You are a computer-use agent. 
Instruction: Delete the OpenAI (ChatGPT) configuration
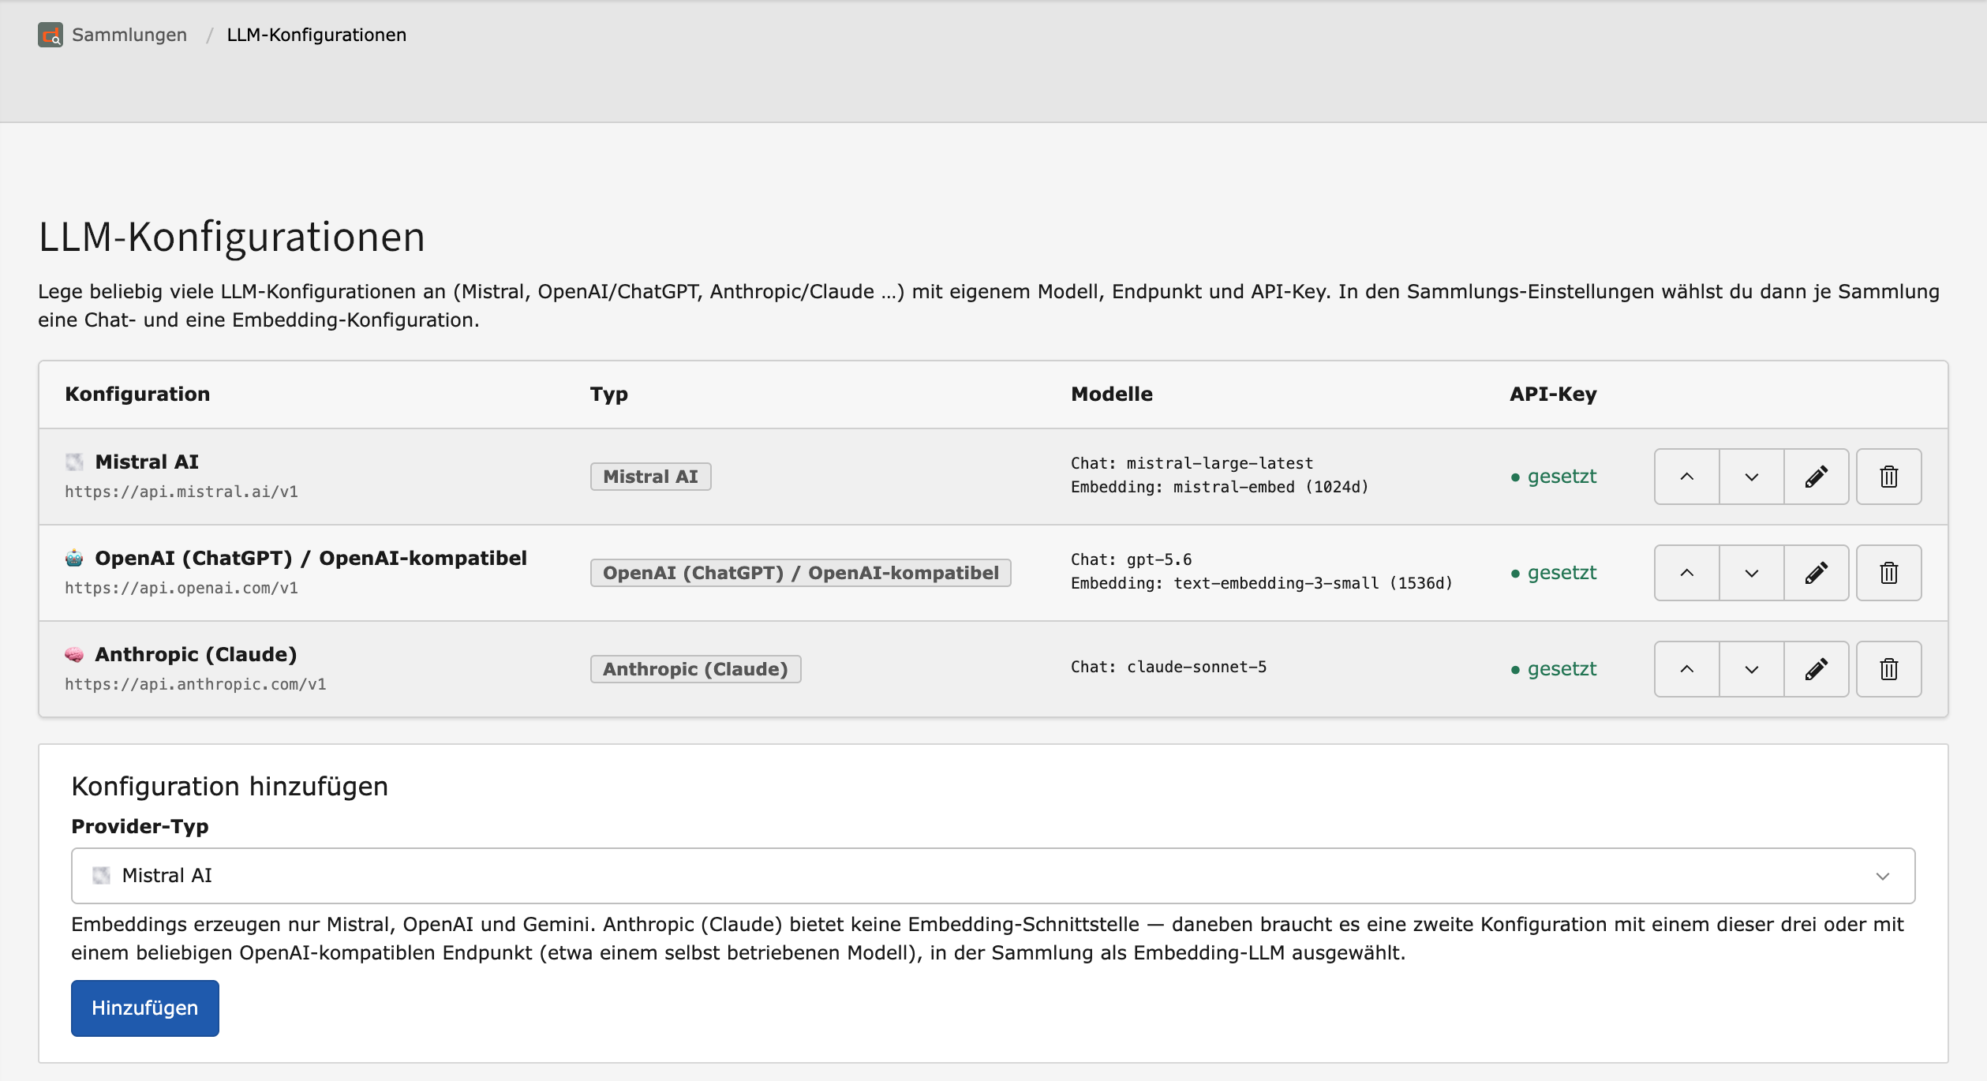coord(1888,573)
